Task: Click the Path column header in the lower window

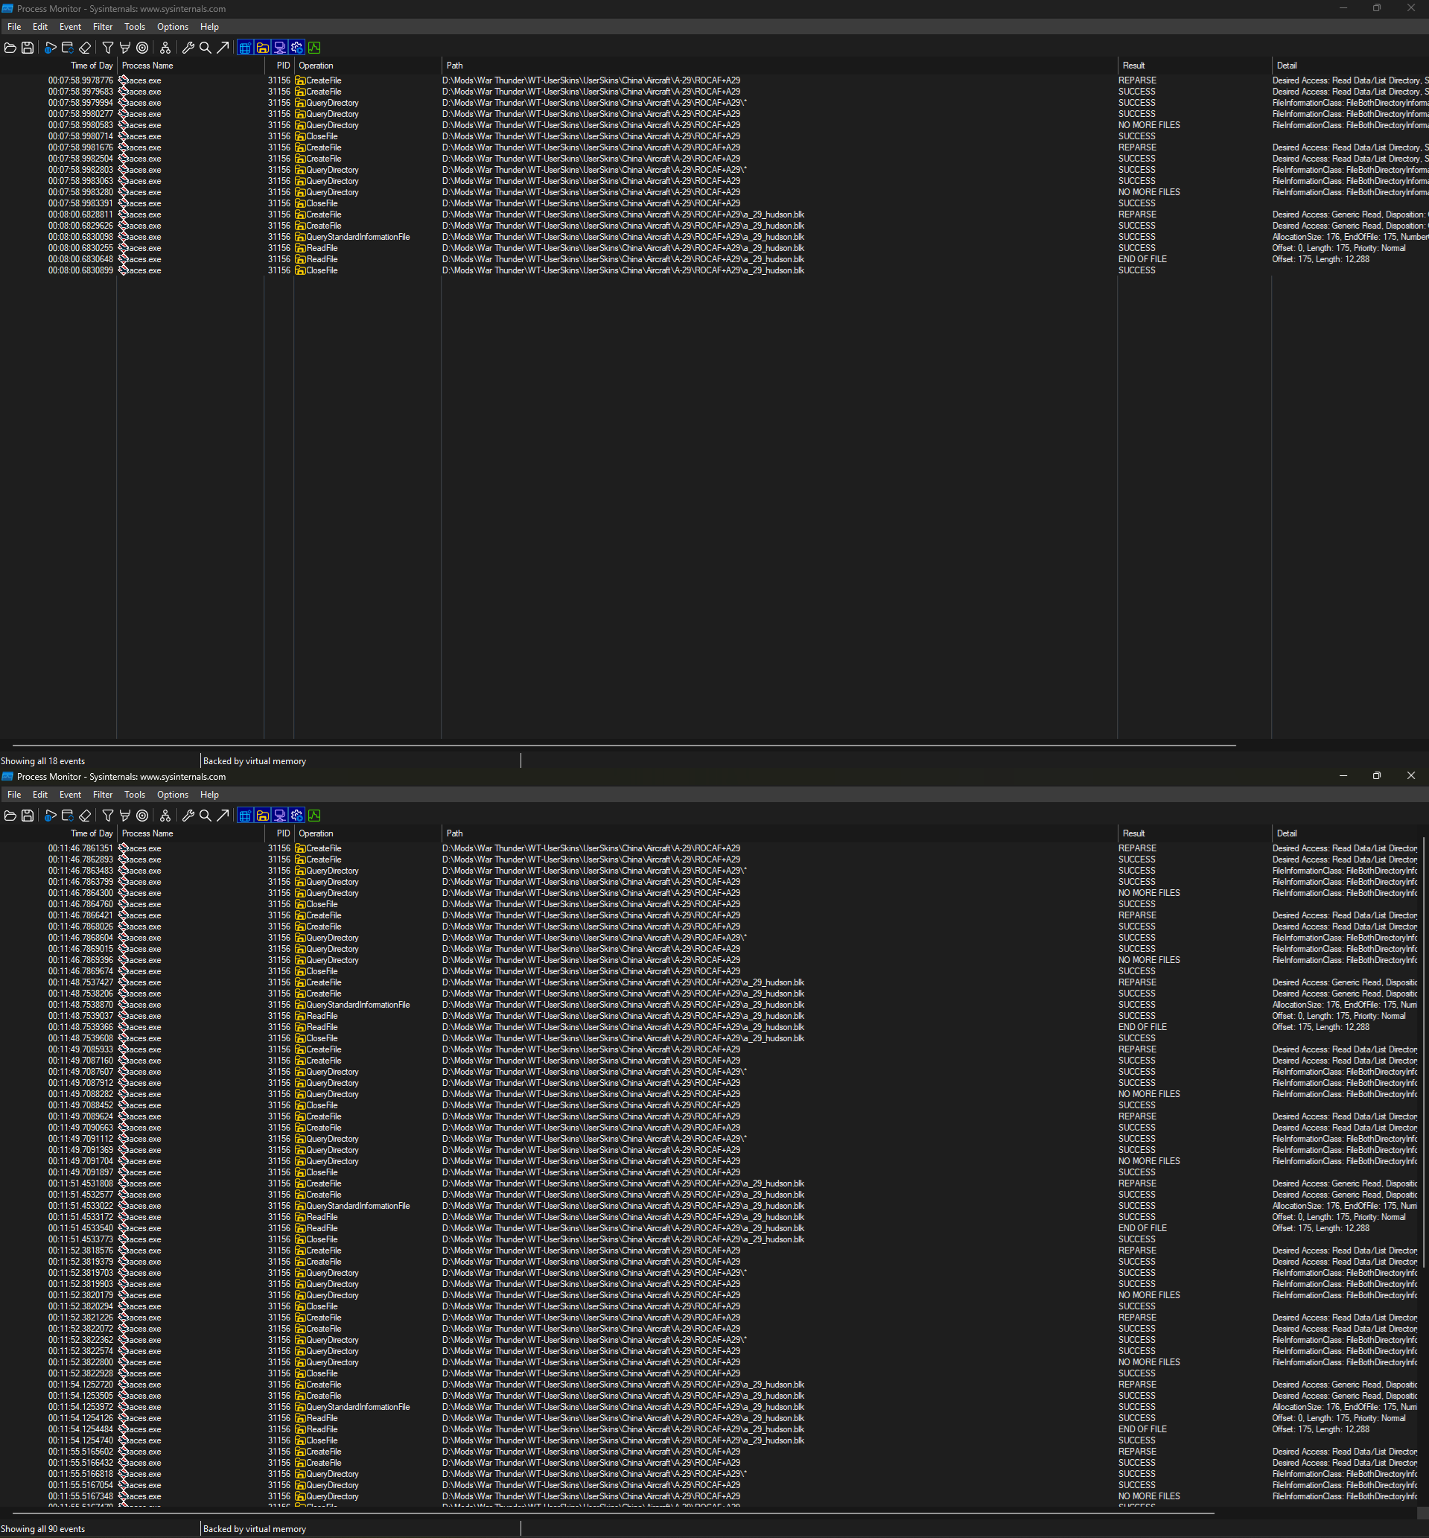Action: 779,833
